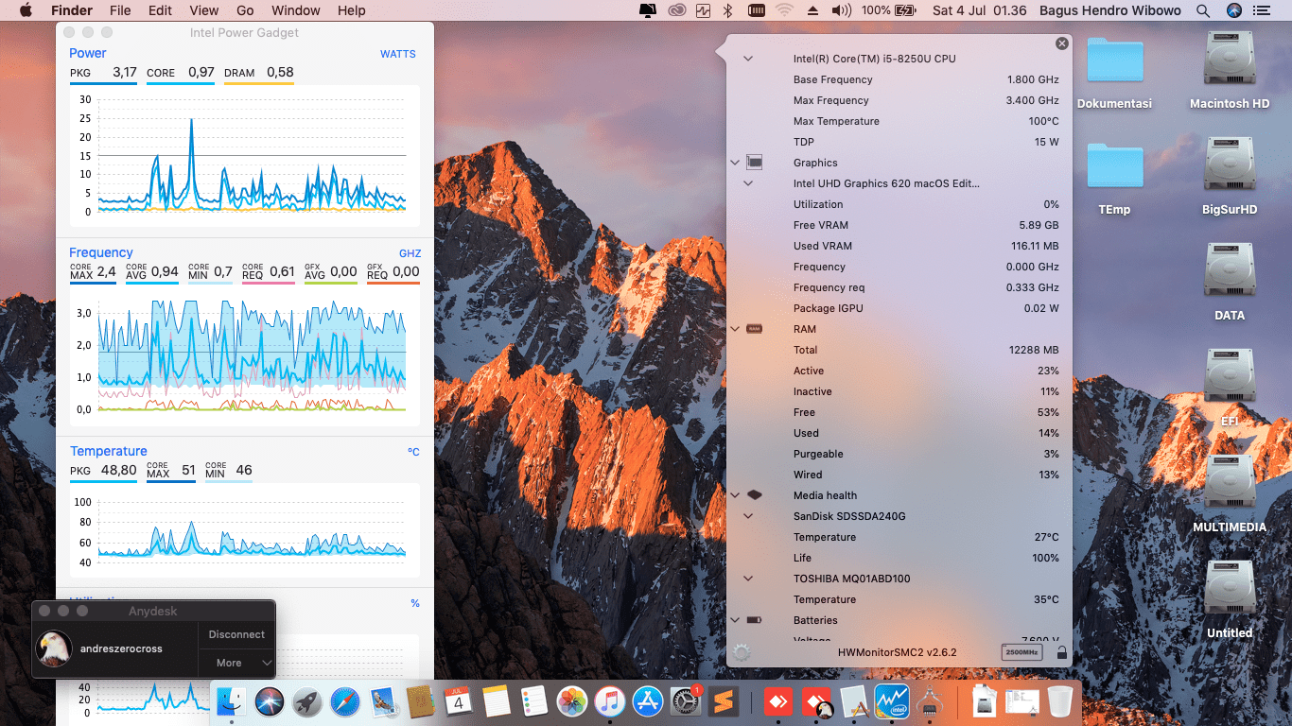Click the Creative Cloud menu bar icon
Screen dimensions: 1292x726
676,10
